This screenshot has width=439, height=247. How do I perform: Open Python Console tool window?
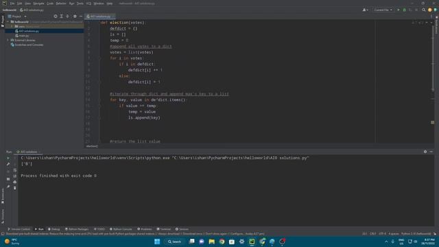[x=121, y=229]
